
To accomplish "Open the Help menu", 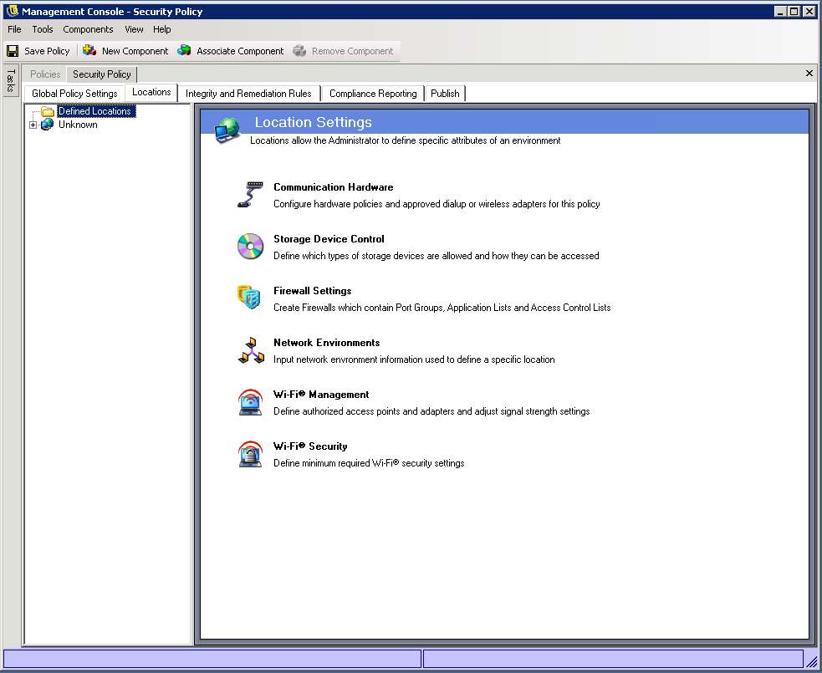I will pos(162,29).
